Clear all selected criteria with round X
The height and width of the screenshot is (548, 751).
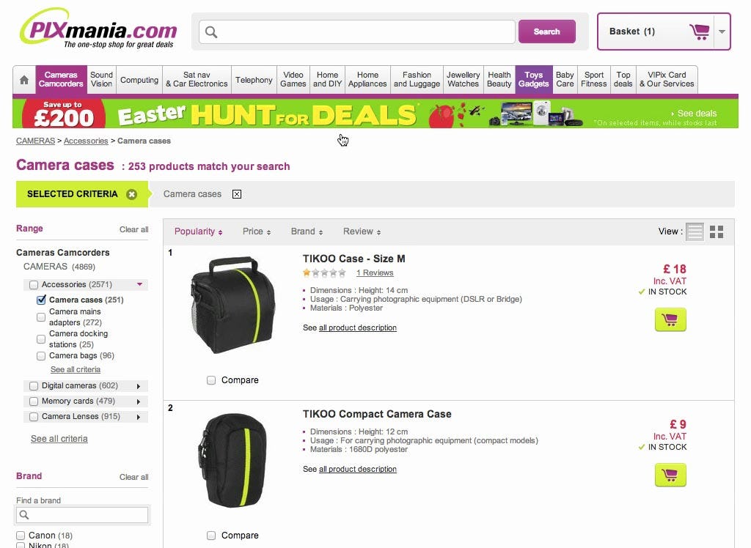(131, 194)
